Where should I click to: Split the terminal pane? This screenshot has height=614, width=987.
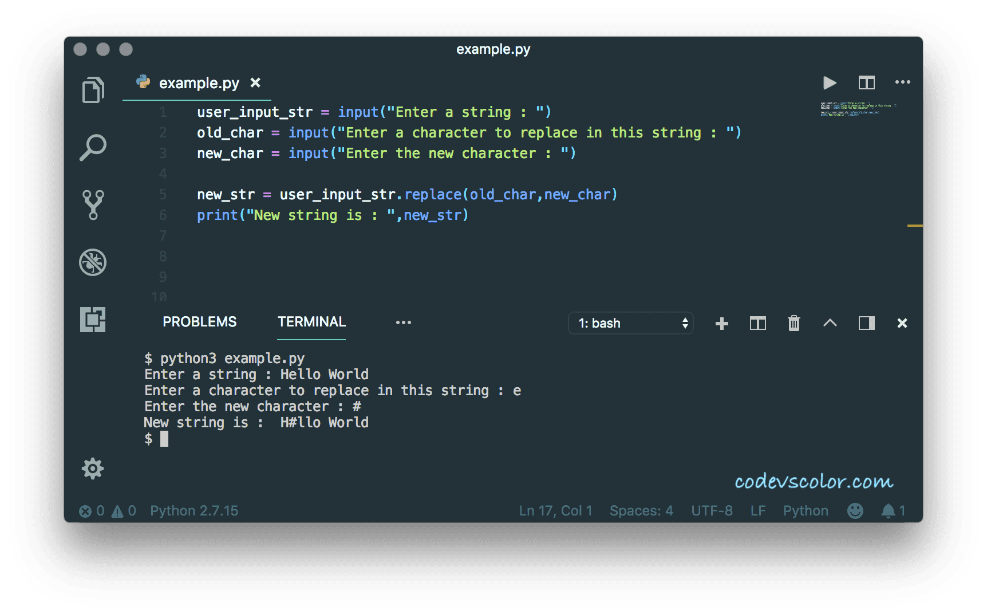(758, 324)
